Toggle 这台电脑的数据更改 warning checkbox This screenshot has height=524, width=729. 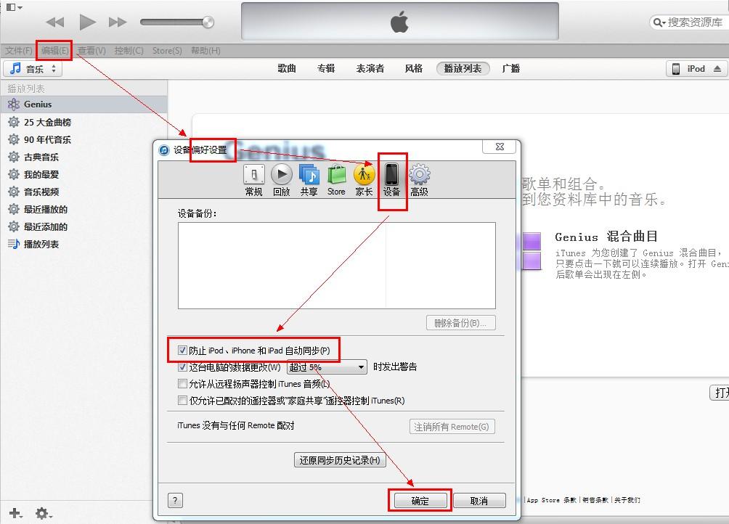click(183, 367)
